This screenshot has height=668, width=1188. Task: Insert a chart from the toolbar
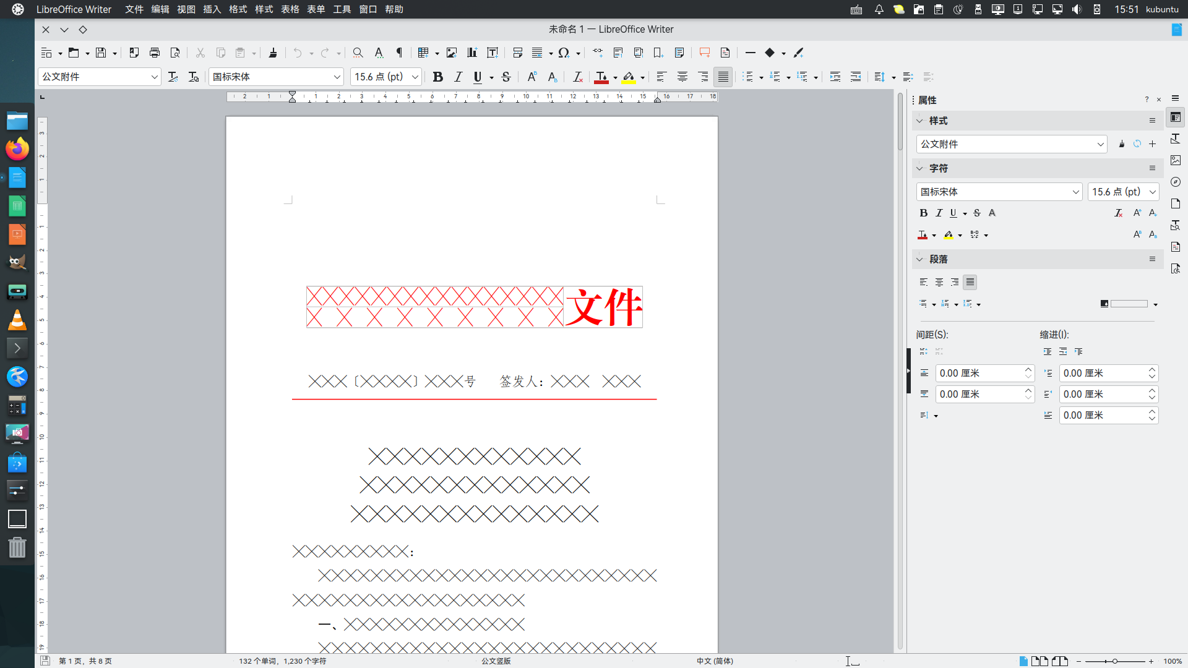(x=472, y=53)
